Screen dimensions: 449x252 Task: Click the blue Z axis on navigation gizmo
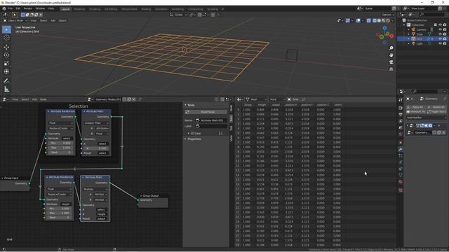pos(385,28)
